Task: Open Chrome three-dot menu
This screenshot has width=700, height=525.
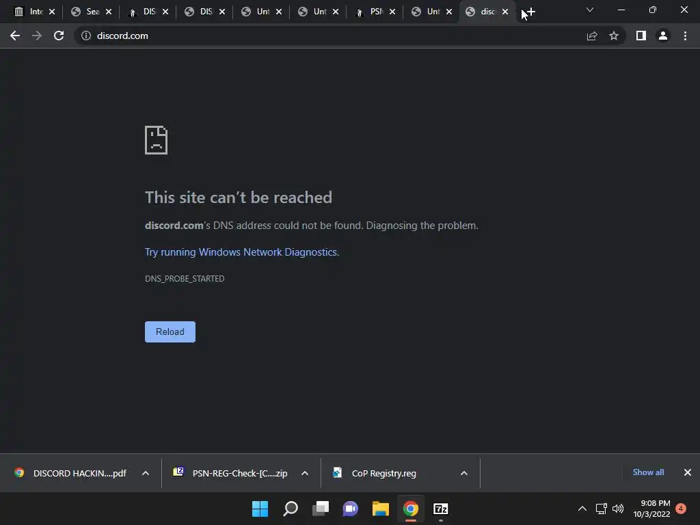Action: click(x=685, y=36)
